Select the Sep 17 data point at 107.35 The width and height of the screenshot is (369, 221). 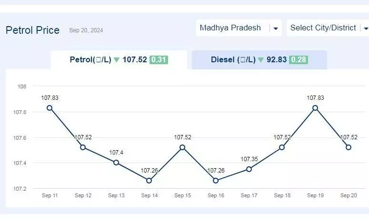point(249,169)
